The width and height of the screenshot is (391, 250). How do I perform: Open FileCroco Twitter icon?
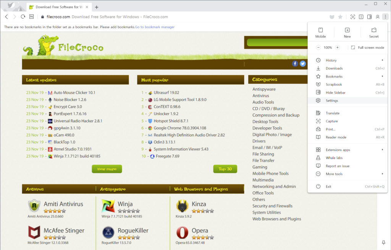tap(302, 64)
